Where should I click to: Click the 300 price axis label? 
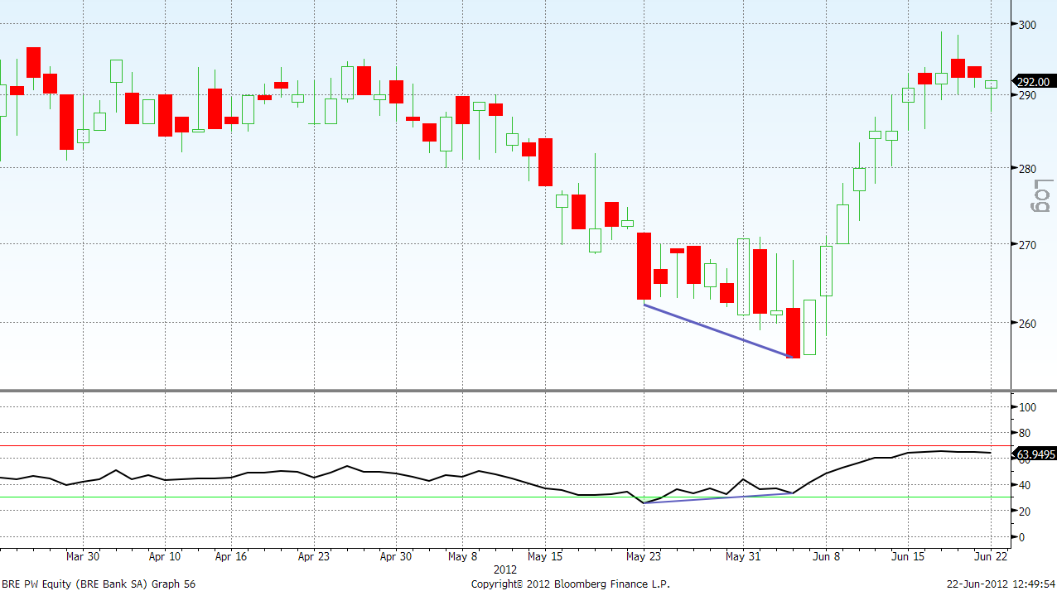1027,25
